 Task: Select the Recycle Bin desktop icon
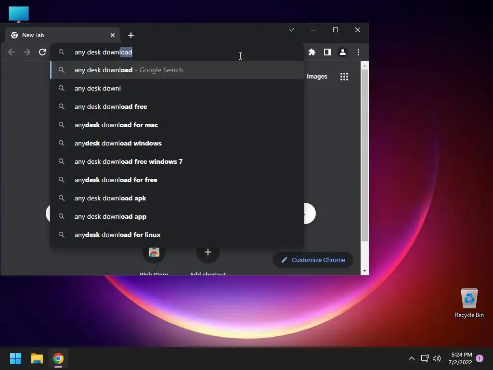(469, 303)
